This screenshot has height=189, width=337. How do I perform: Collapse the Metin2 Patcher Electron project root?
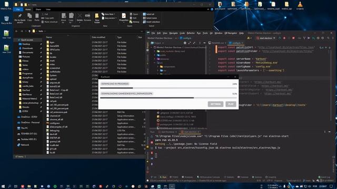(x=152, y=47)
